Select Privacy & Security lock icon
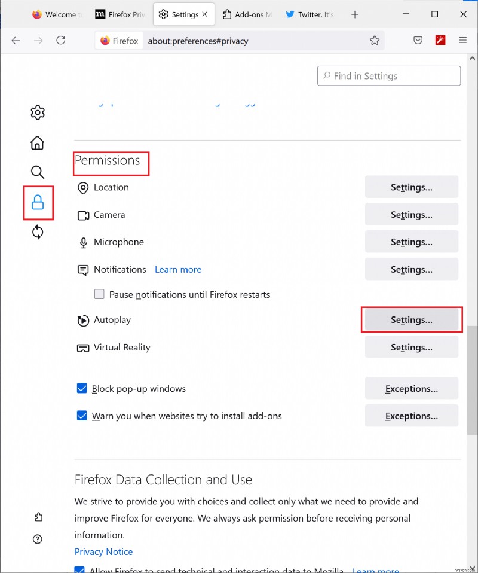Image resolution: width=478 pixels, height=573 pixels. [38, 203]
